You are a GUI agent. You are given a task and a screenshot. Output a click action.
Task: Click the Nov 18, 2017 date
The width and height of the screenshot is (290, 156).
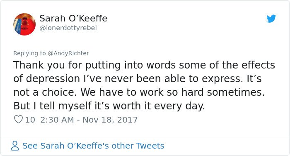(x=110, y=120)
